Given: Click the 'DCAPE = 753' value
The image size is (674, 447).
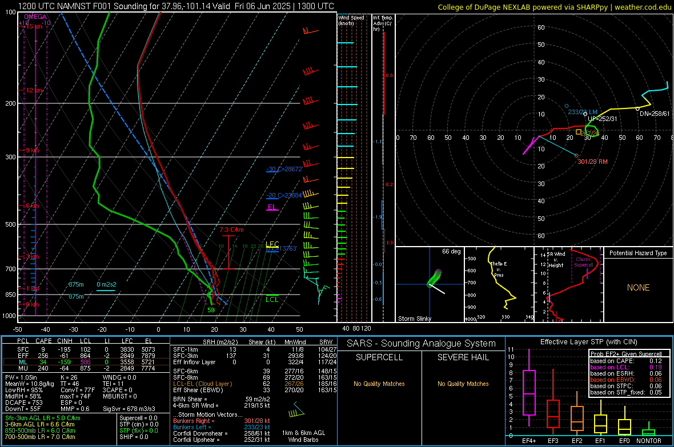Looking at the screenshot, I should click(x=23, y=402).
